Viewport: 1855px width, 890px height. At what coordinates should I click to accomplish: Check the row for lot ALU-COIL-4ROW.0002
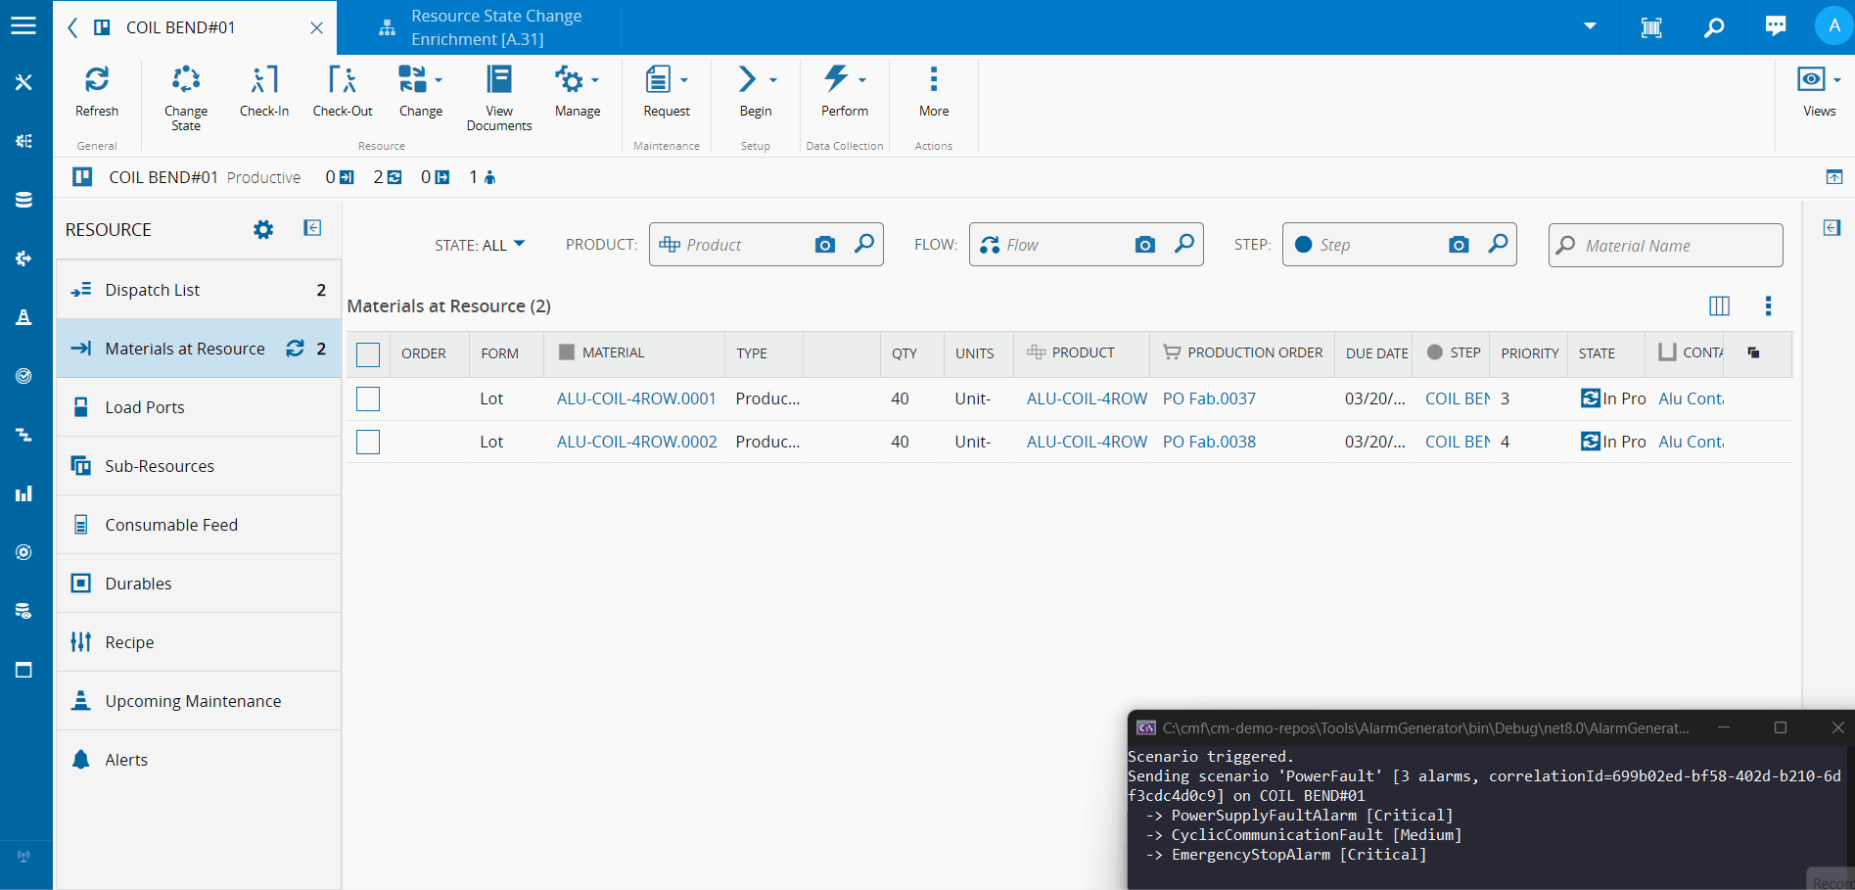coord(367,442)
